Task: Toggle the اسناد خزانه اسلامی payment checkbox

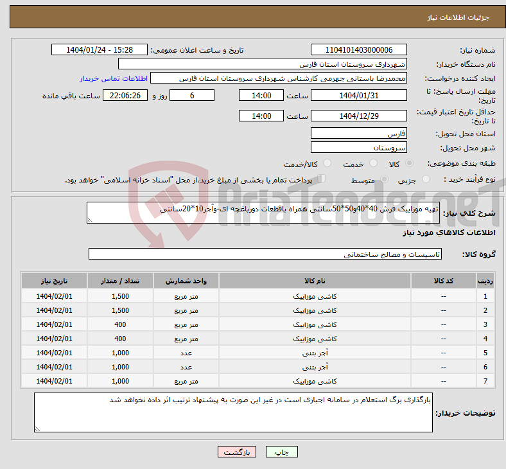Action: [x=322, y=179]
